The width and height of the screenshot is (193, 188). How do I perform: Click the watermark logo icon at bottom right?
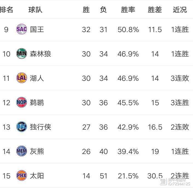pyautogui.click(x=163, y=182)
